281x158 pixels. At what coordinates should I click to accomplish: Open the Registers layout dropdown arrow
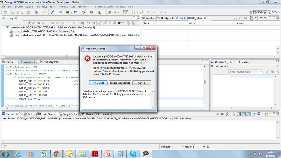[256, 18]
